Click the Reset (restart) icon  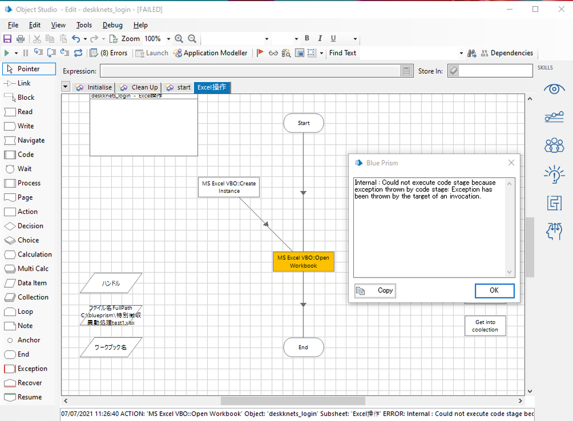pyautogui.click(x=78, y=53)
